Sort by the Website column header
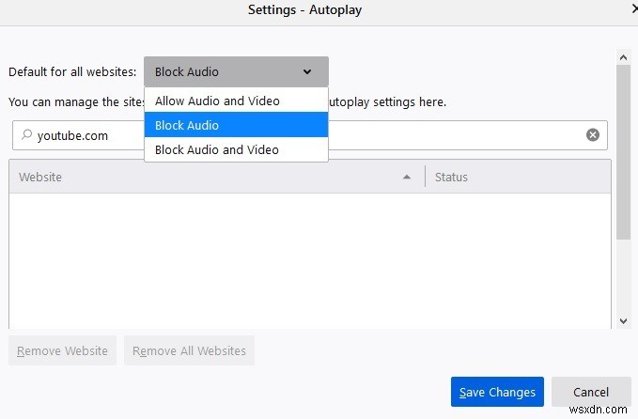 [x=188, y=177]
